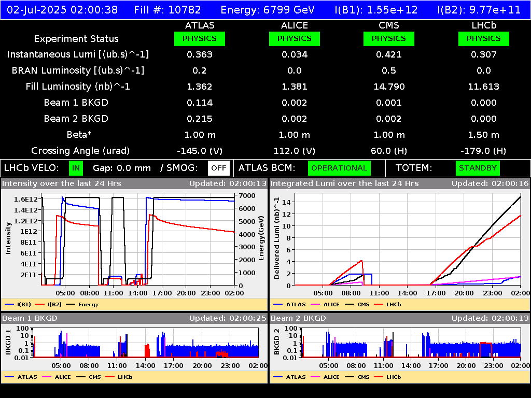
Task: Click LHCb legend in Integrated Lumi plot
Action: pyautogui.click(x=387, y=305)
